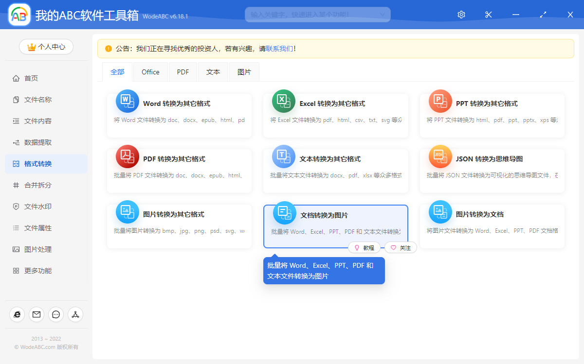Open the Excel 转换为其它格式 tool
This screenshot has height=364, width=584.
(336, 114)
